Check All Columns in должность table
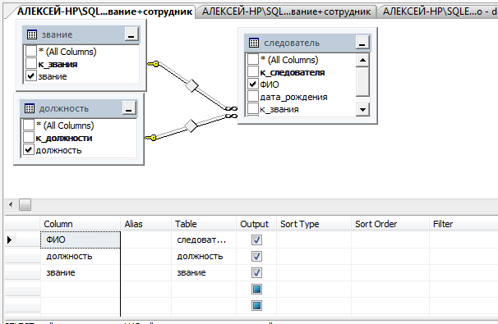This screenshot has height=324, width=498. [29, 125]
